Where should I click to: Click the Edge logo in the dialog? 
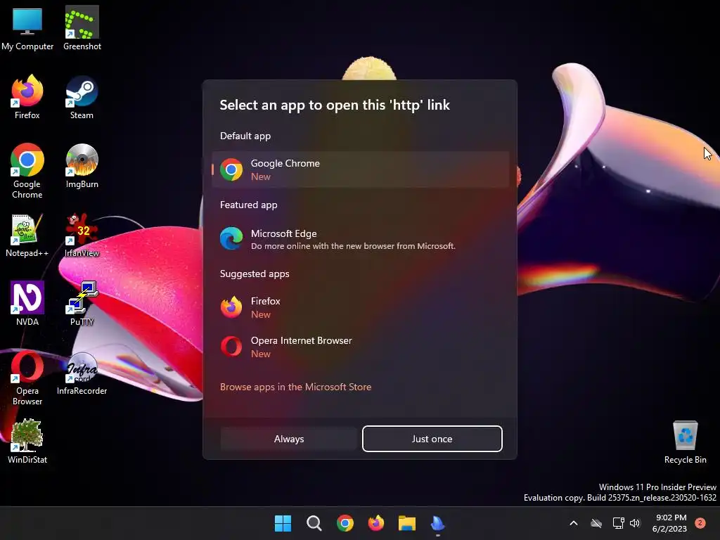[x=231, y=238]
